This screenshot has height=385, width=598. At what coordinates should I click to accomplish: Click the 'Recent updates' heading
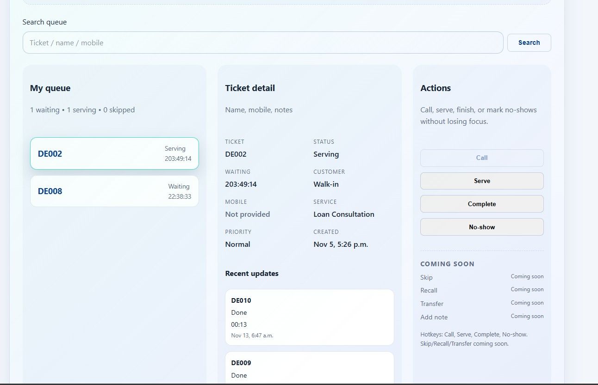point(252,274)
